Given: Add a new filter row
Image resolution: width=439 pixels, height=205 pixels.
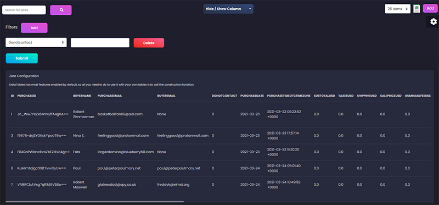Looking at the screenshot, I should (34, 28).
